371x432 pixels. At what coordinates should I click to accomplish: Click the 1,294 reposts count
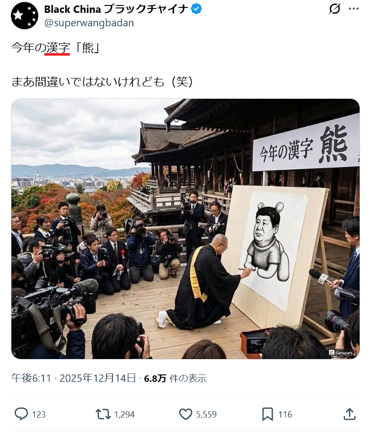[x=124, y=414]
